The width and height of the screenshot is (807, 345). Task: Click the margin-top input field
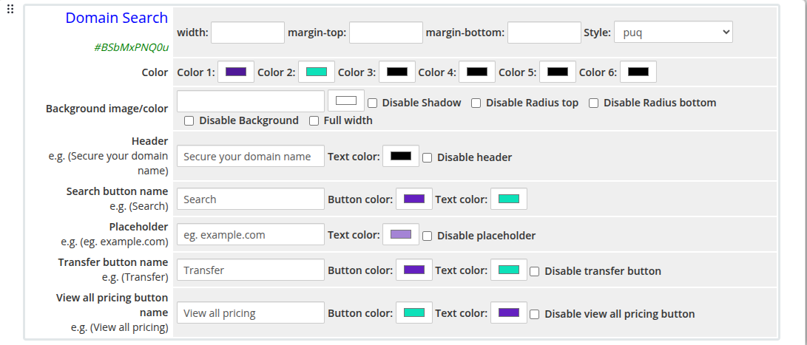pyautogui.click(x=386, y=33)
